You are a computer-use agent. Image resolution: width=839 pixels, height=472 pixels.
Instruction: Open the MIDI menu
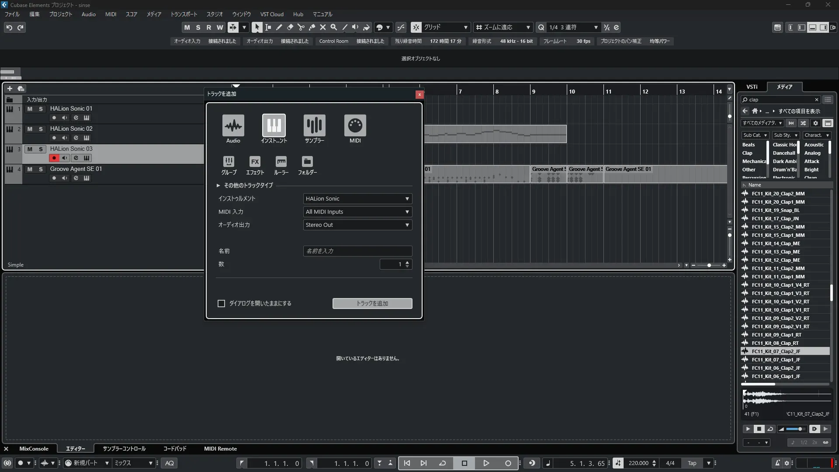pos(111,14)
